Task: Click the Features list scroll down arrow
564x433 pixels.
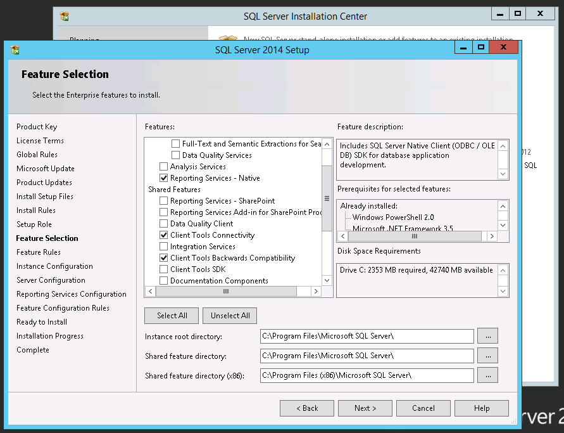Action: (x=327, y=280)
